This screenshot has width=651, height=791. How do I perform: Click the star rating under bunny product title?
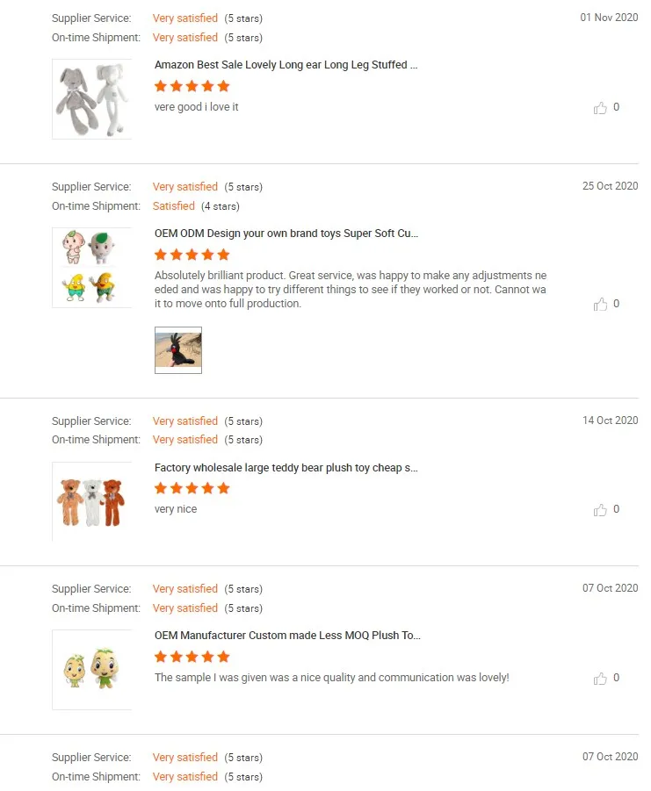[192, 86]
